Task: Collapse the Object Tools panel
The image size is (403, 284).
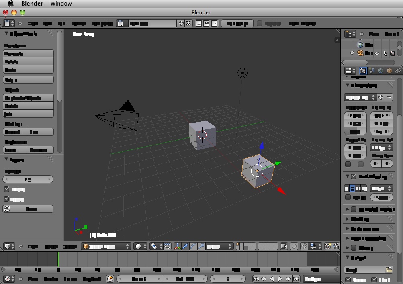Action: coord(6,33)
